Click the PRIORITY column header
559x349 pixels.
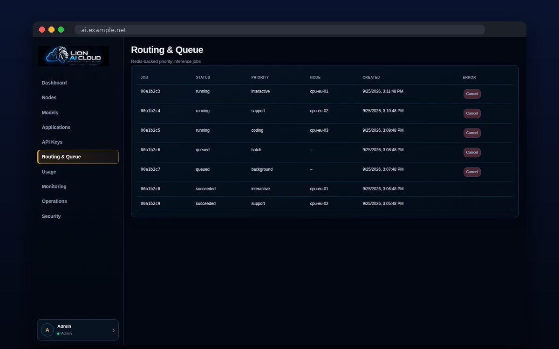pyautogui.click(x=260, y=77)
